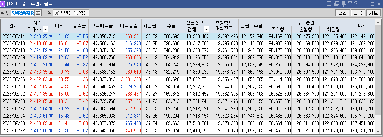Image resolution: width=383 pixels, height=137 pixels.
Task: Click index value 2,348.97
Action: pyautogui.click(x=38, y=37)
